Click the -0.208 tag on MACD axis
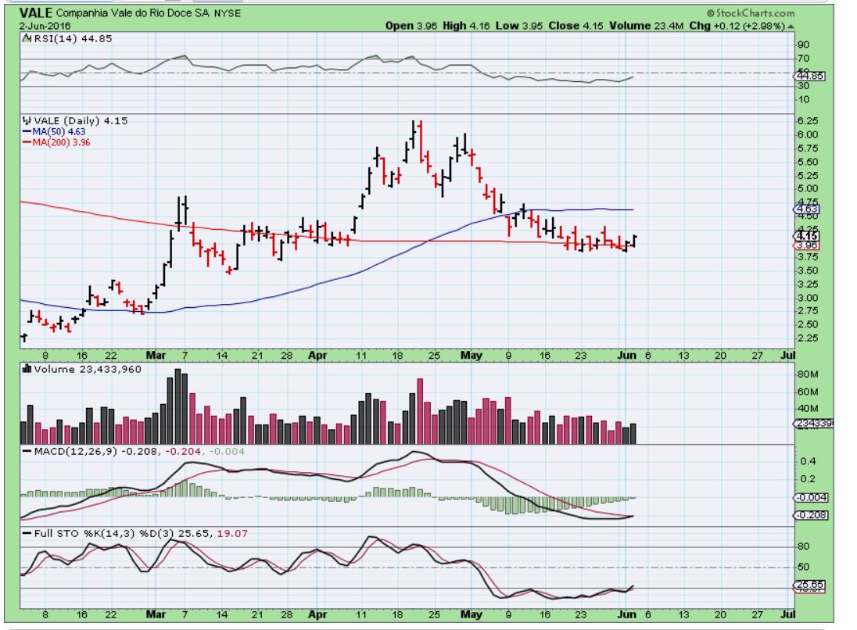 pyautogui.click(x=811, y=515)
